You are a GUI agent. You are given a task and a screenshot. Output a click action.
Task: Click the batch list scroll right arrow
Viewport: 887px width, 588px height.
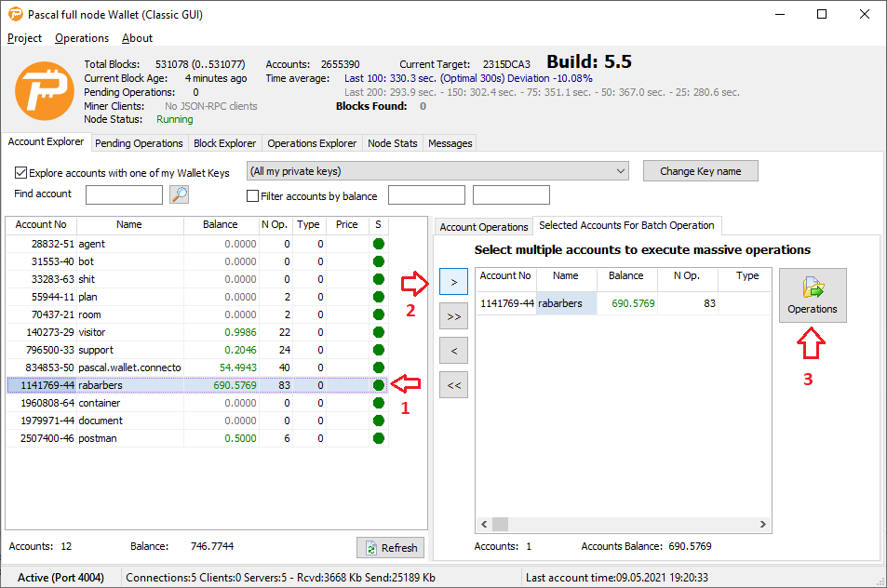point(762,524)
